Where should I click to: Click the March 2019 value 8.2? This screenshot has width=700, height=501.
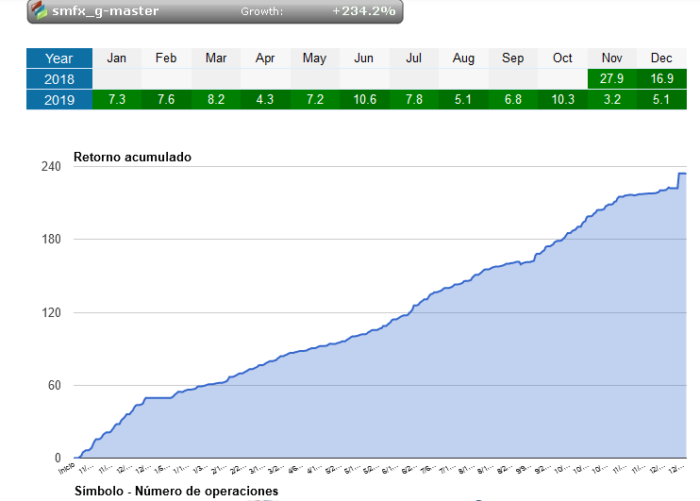click(216, 99)
